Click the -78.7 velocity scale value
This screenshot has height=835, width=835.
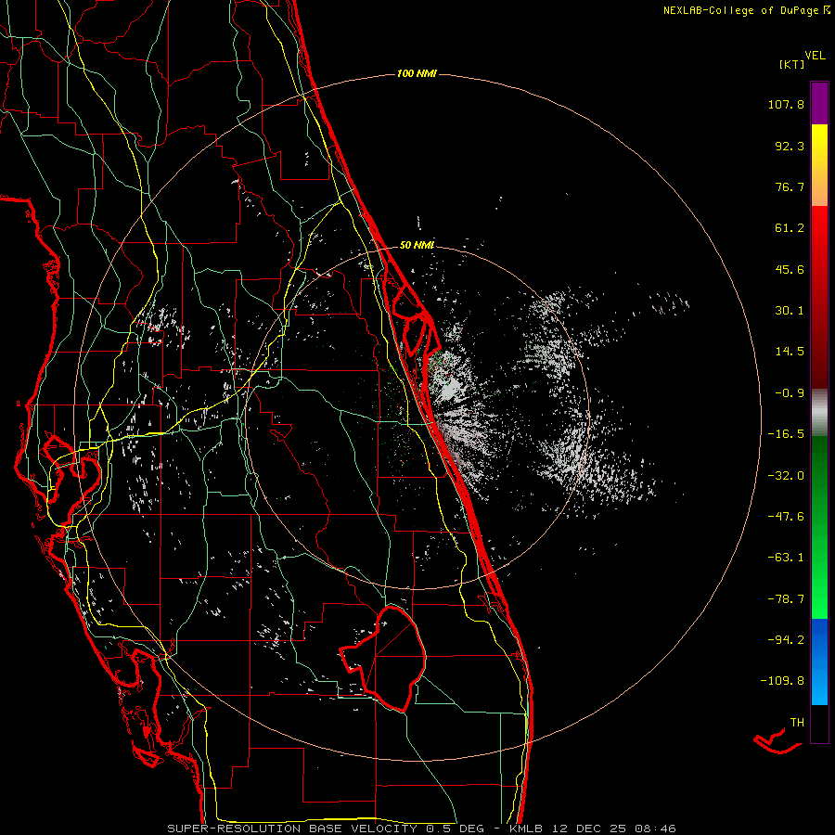point(786,599)
